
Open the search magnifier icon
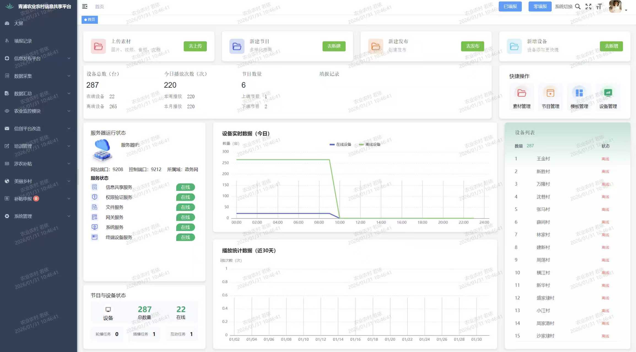(578, 6)
